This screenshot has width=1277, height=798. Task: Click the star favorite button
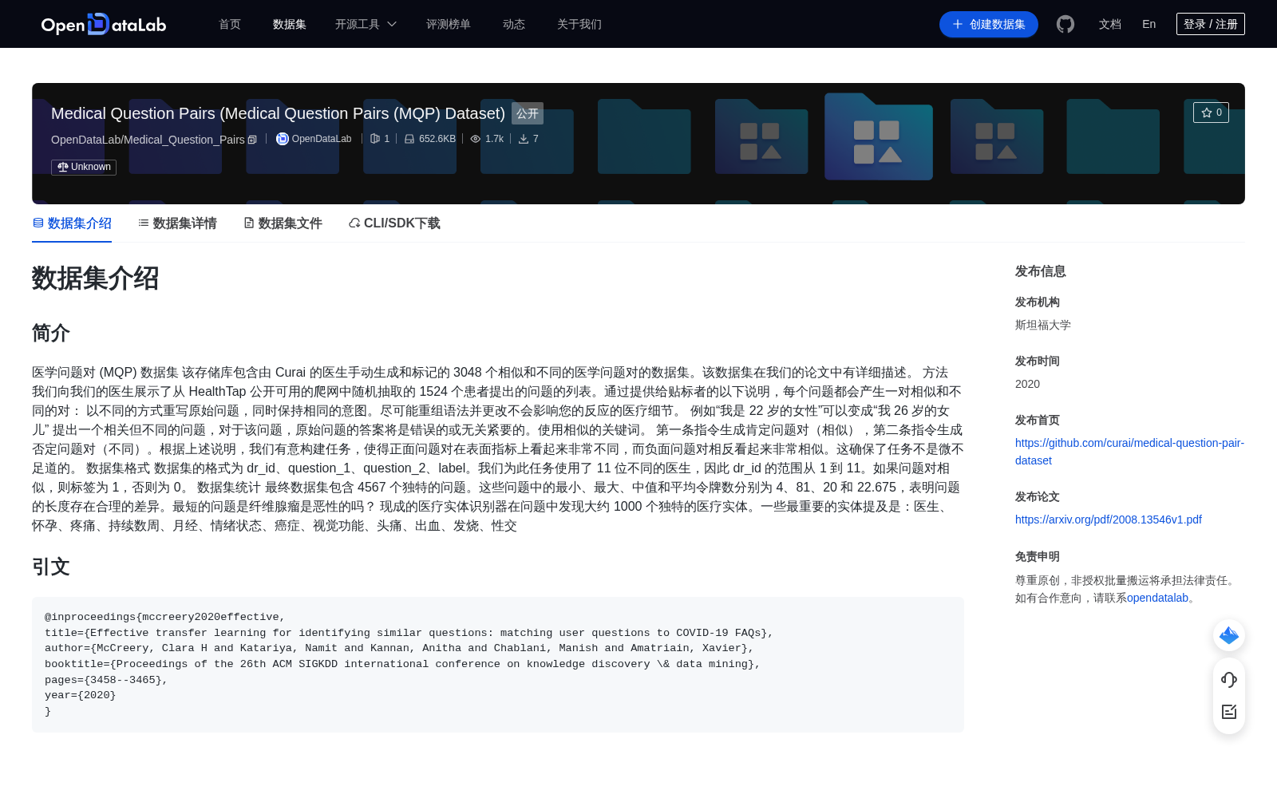tap(1211, 113)
